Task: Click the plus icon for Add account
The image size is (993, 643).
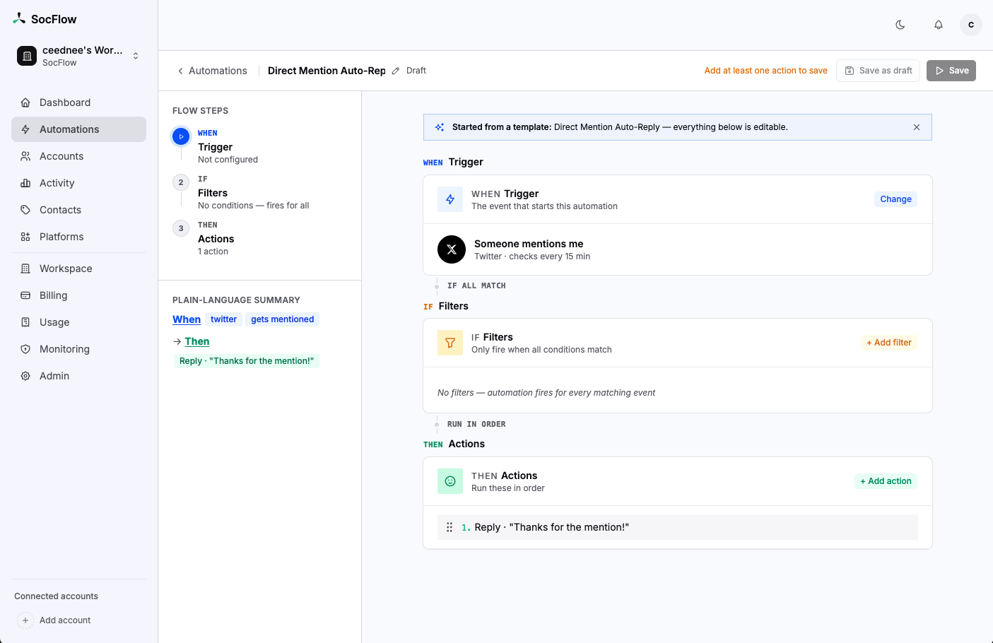Action: pos(25,620)
